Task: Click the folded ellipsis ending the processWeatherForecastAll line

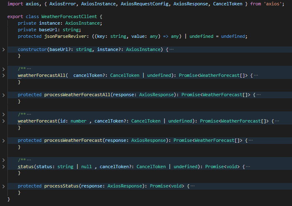Action: 259,95
